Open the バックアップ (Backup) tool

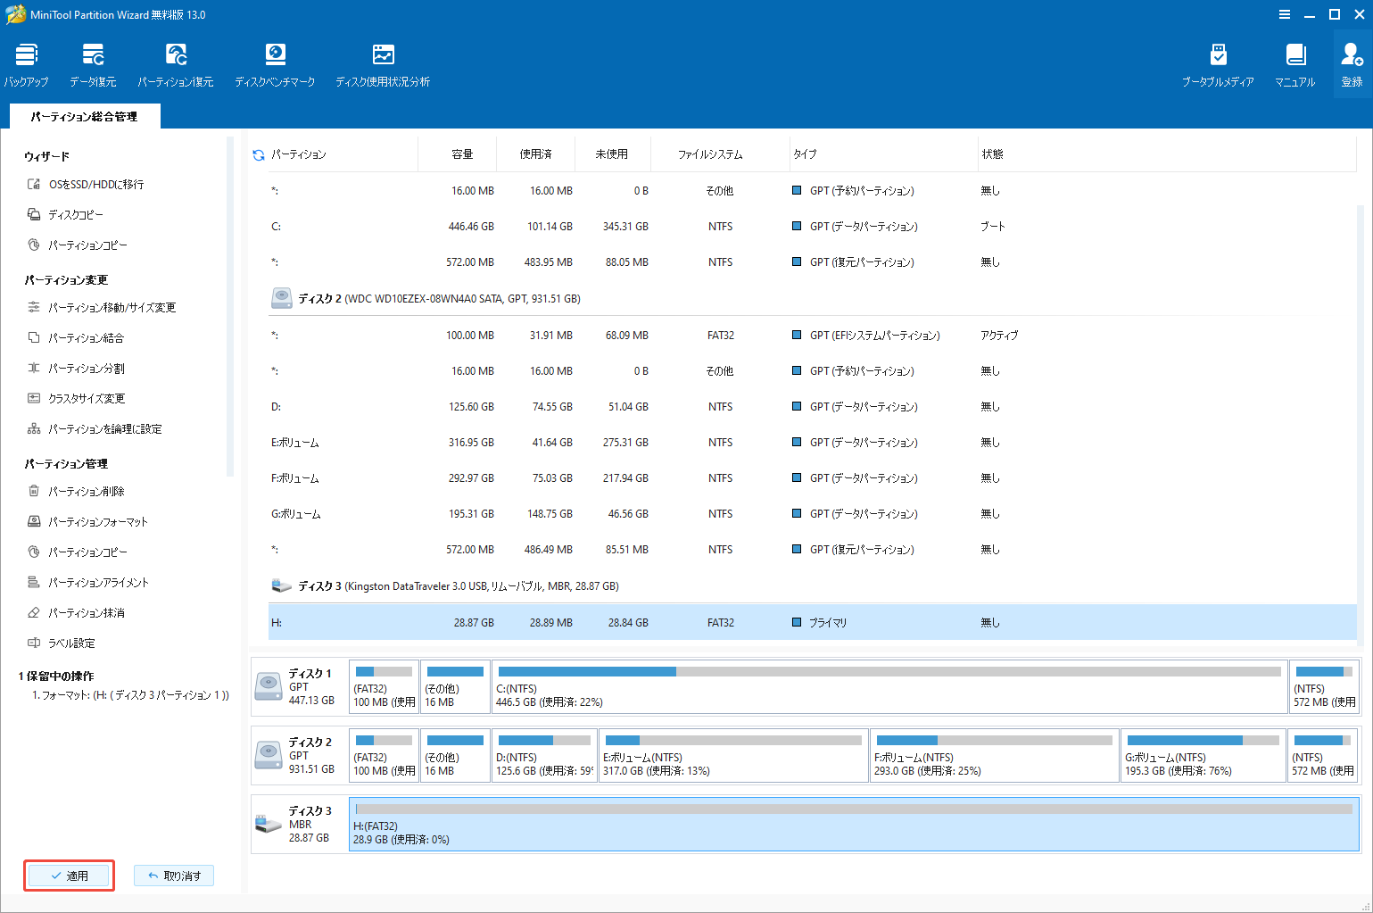[26, 62]
